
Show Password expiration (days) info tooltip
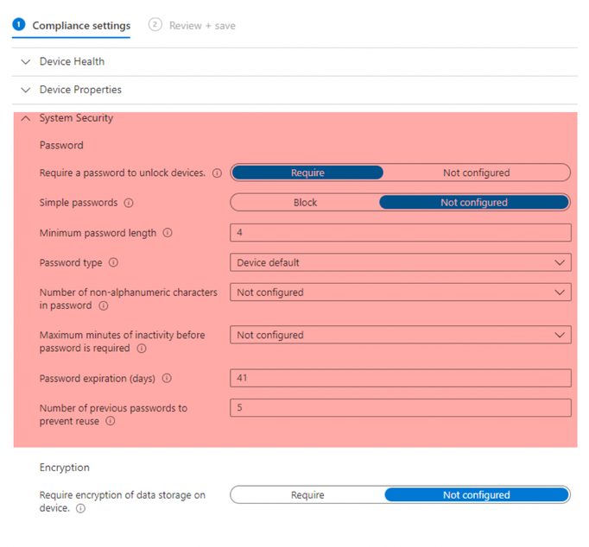pyautogui.click(x=167, y=378)
